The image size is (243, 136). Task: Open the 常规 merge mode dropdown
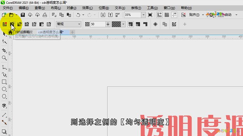coord(69,24)
